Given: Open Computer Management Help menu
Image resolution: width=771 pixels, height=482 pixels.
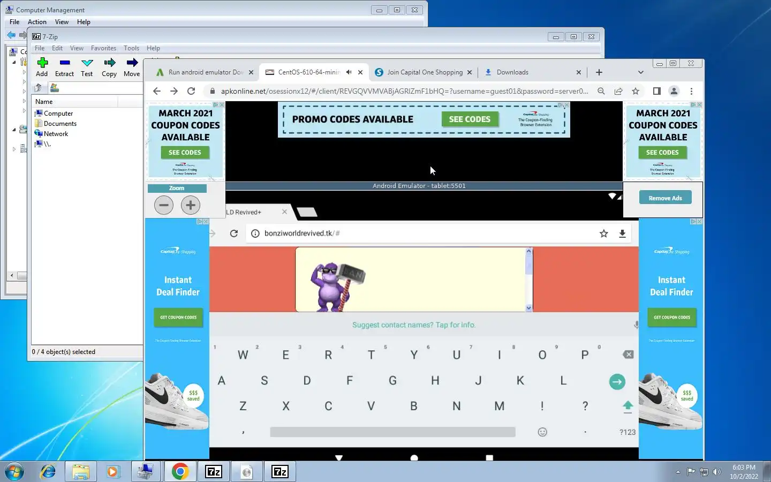Looking at the screenshot, I should tap(84, 22).
